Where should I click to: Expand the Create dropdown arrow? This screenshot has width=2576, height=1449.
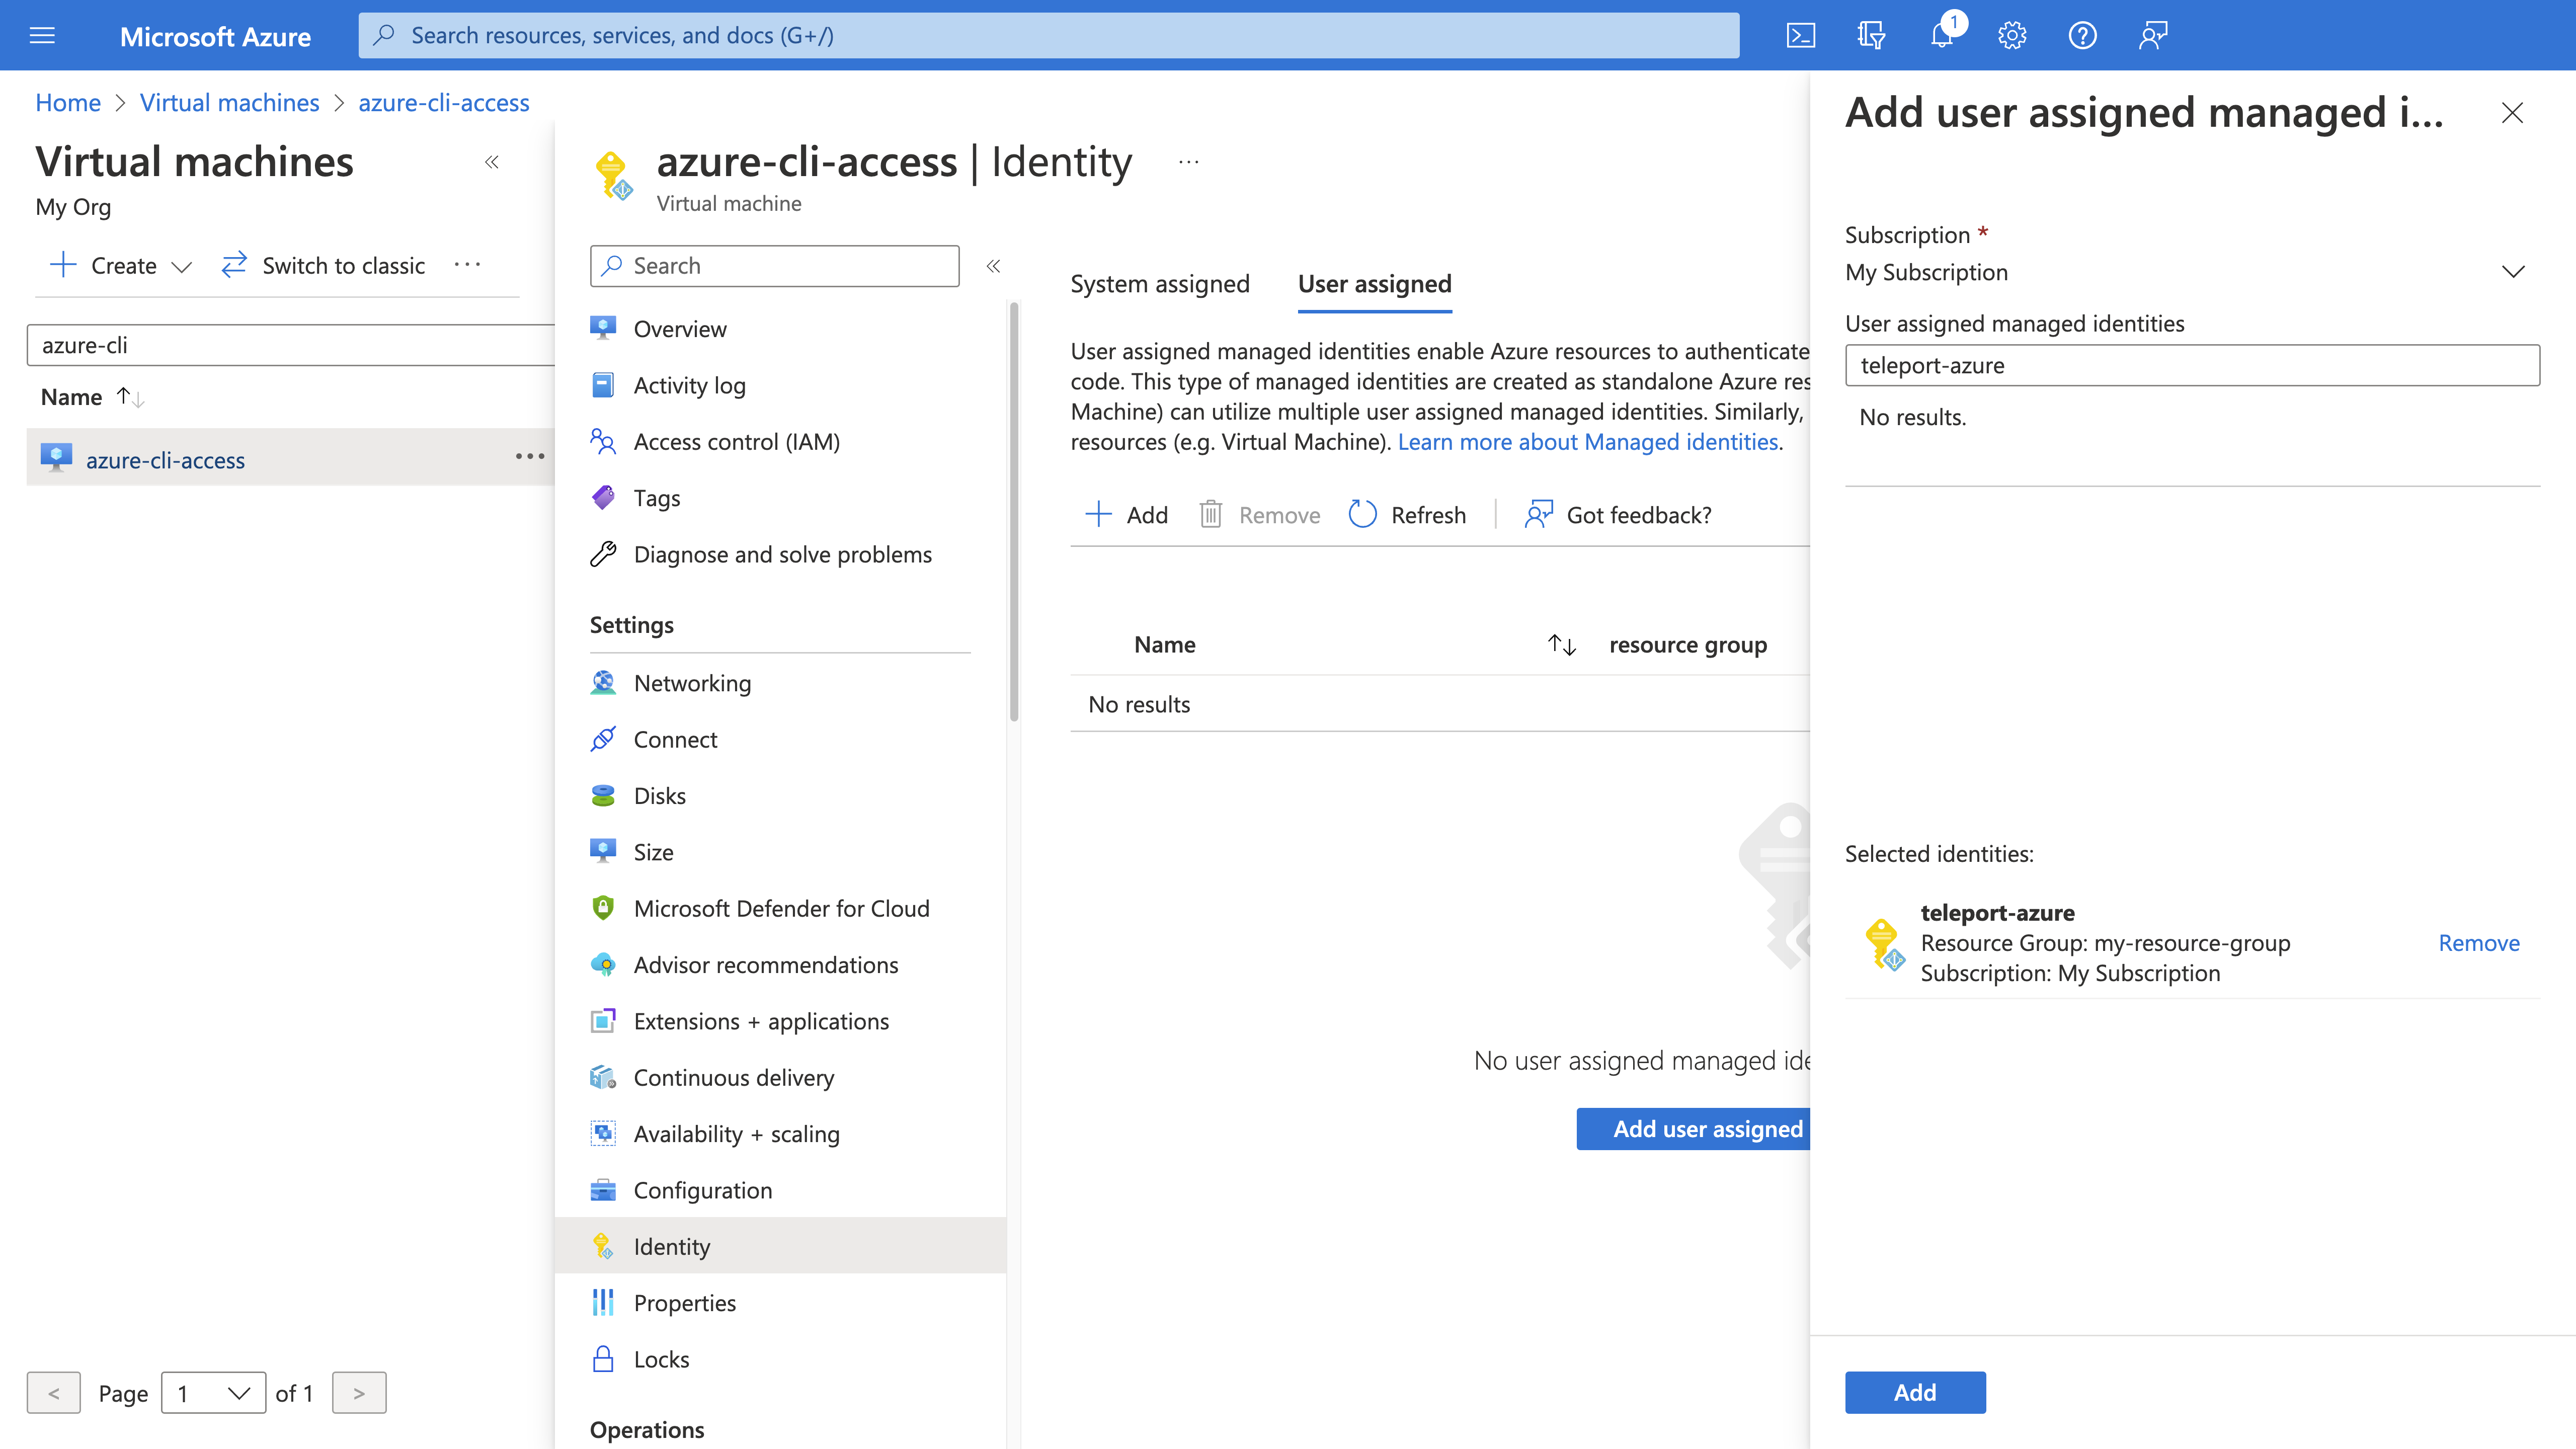click(182, 266)
